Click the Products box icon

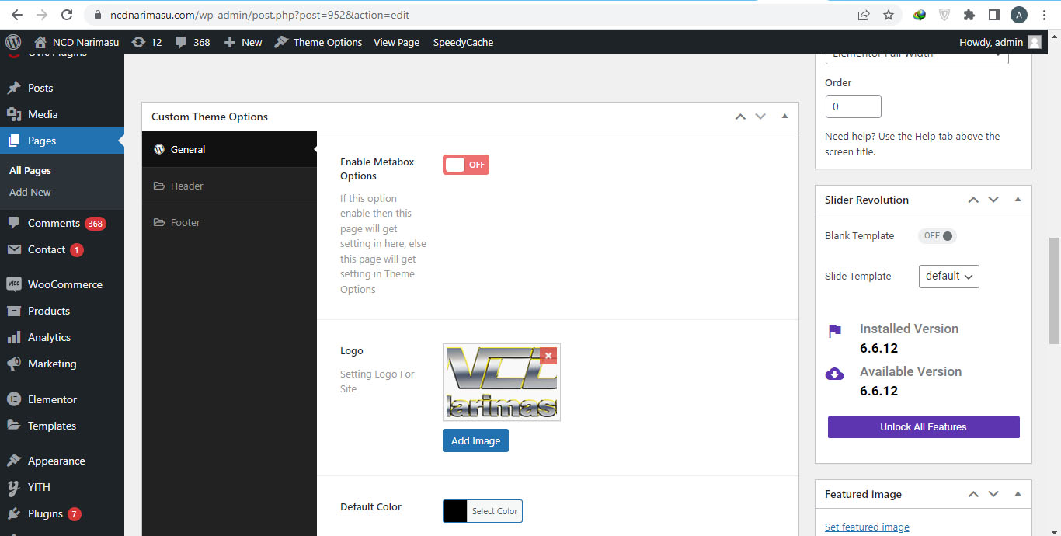pyautogui.click(x=14, y=311)
